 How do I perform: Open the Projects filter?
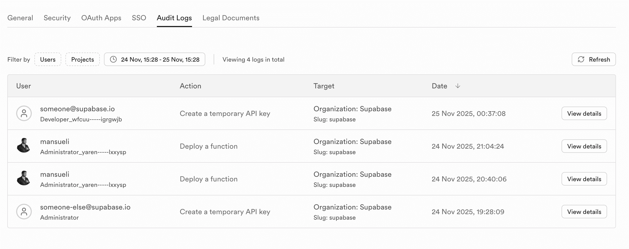coord(83,59)
